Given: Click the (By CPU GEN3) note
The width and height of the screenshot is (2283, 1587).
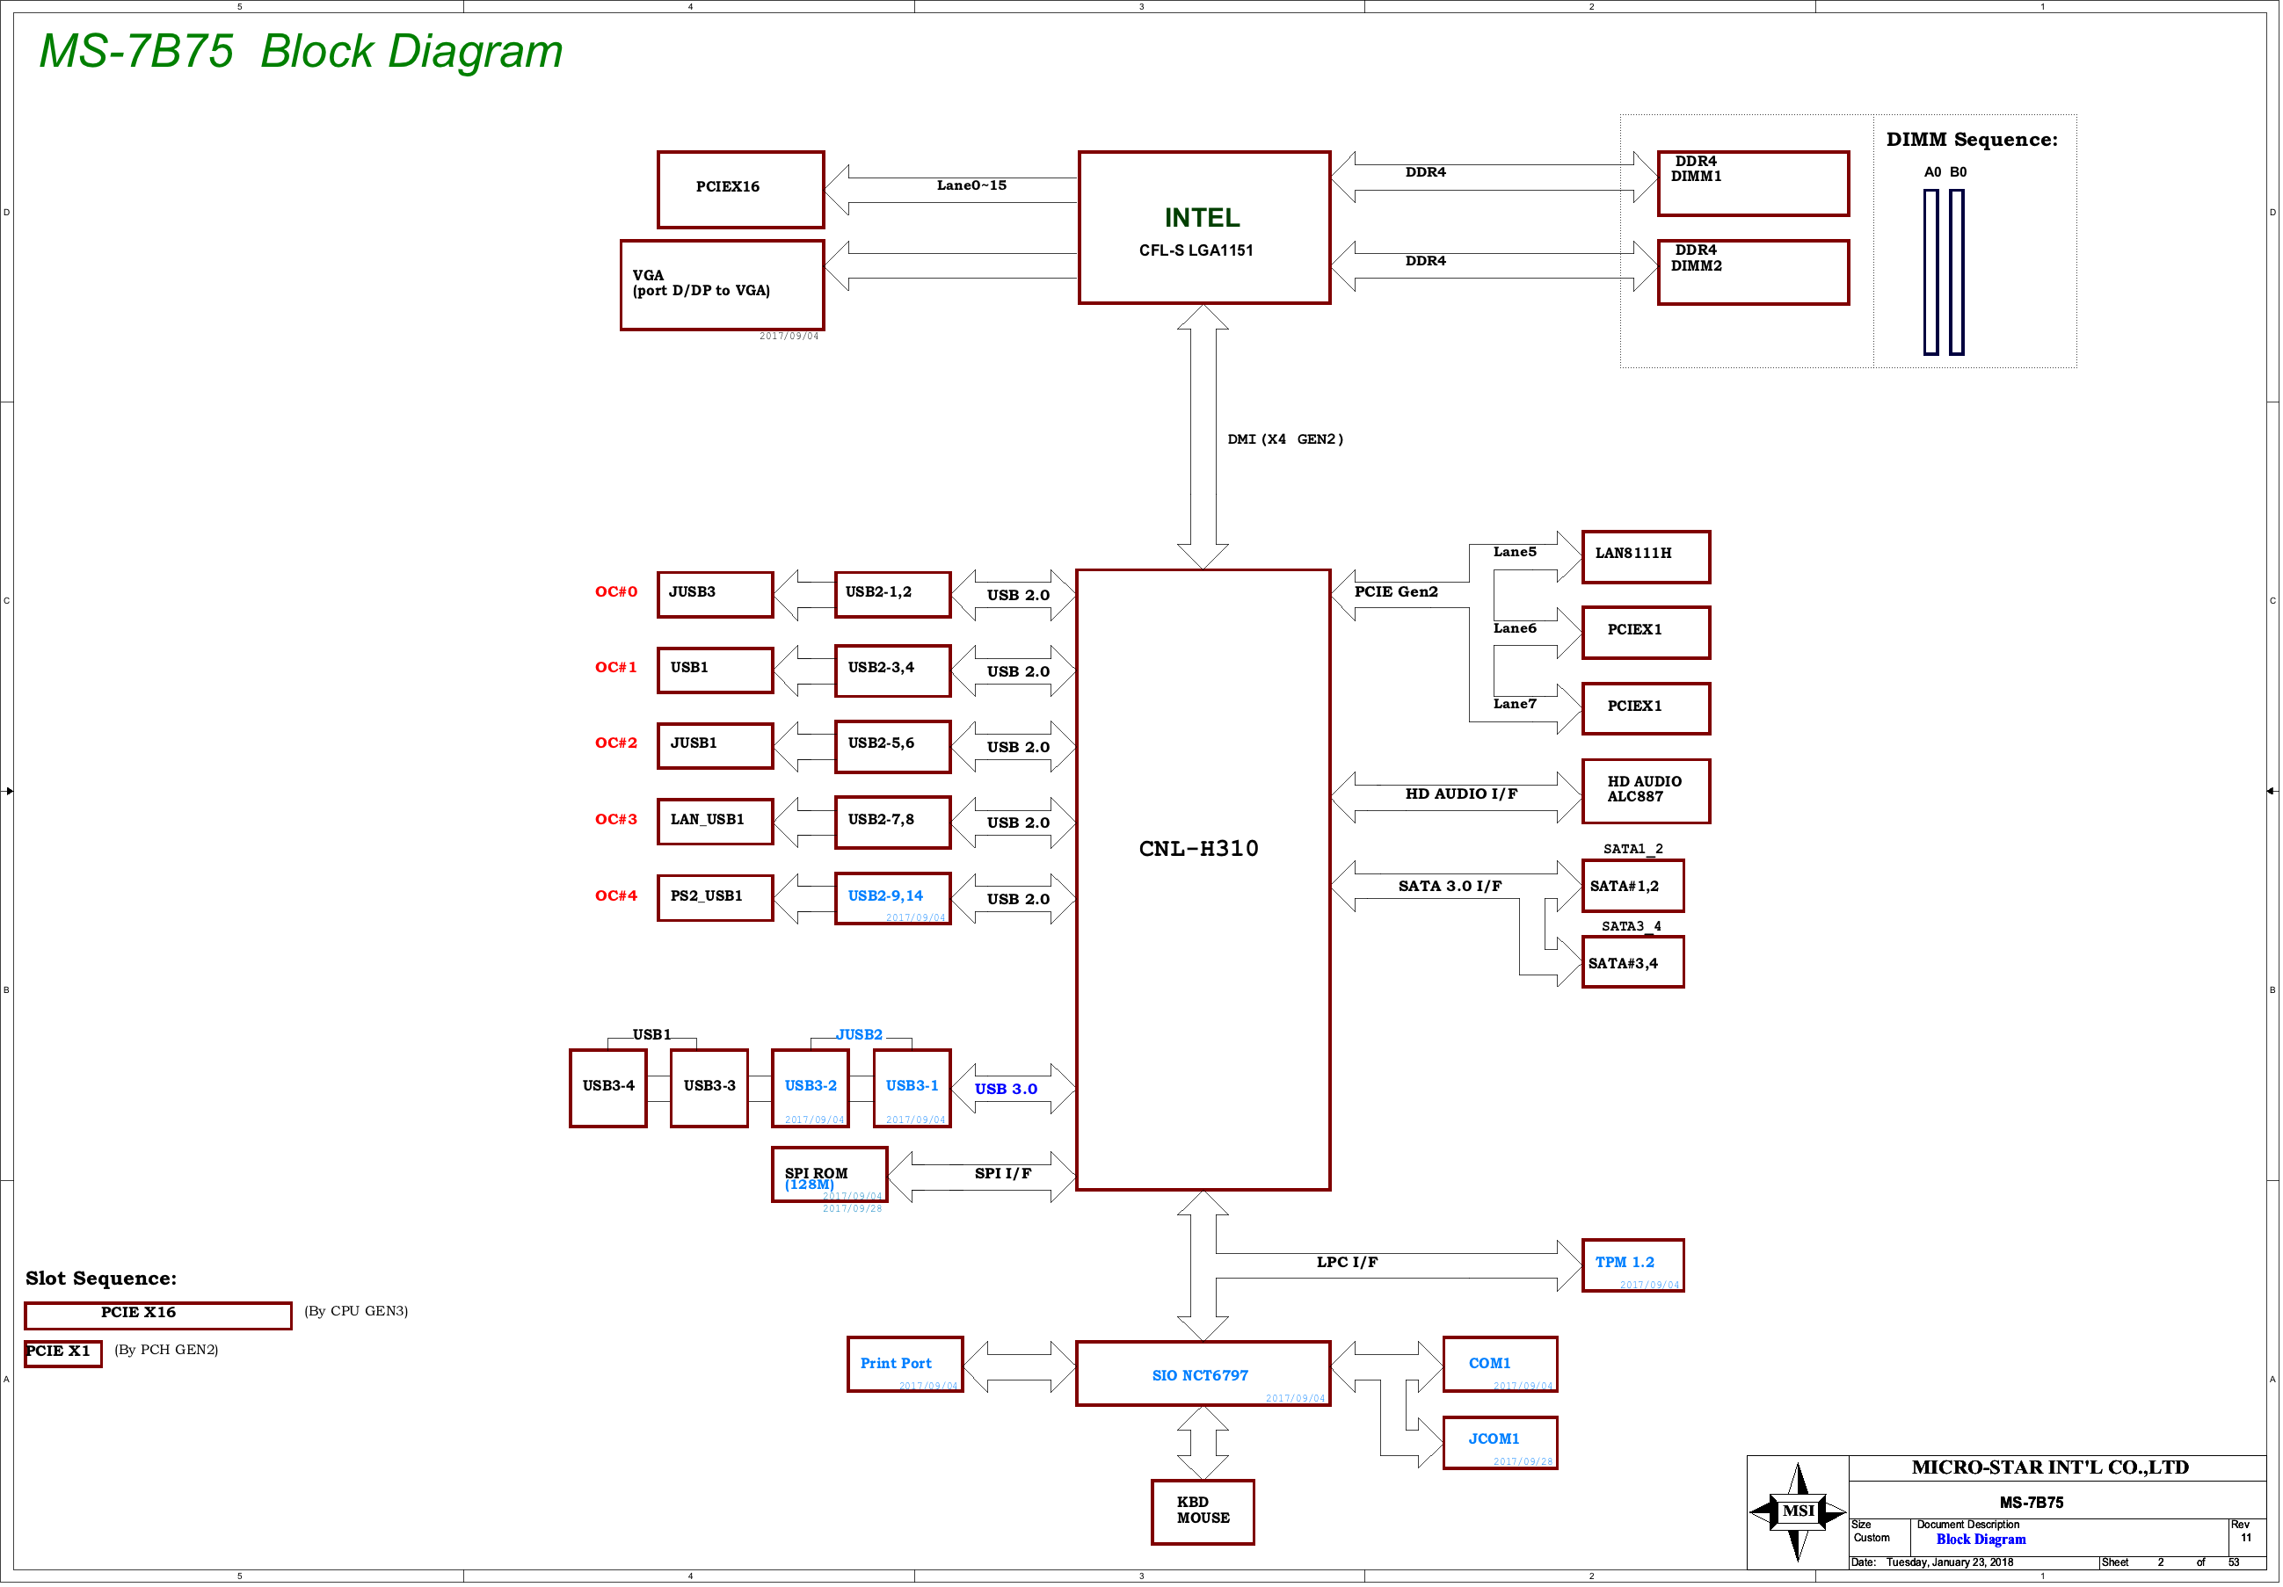Looking at the screenshot, I should point(356,1311).
